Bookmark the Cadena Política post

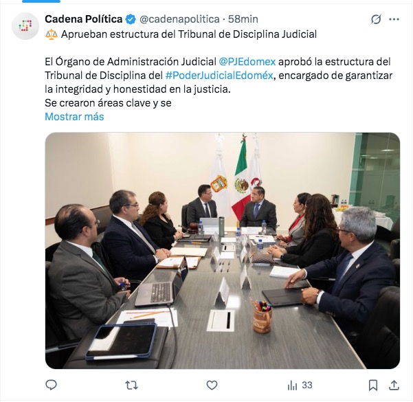pos(372,385)
